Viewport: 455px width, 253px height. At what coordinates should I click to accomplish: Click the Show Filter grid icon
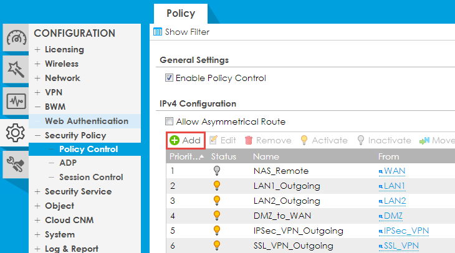(x=158, y=32)
